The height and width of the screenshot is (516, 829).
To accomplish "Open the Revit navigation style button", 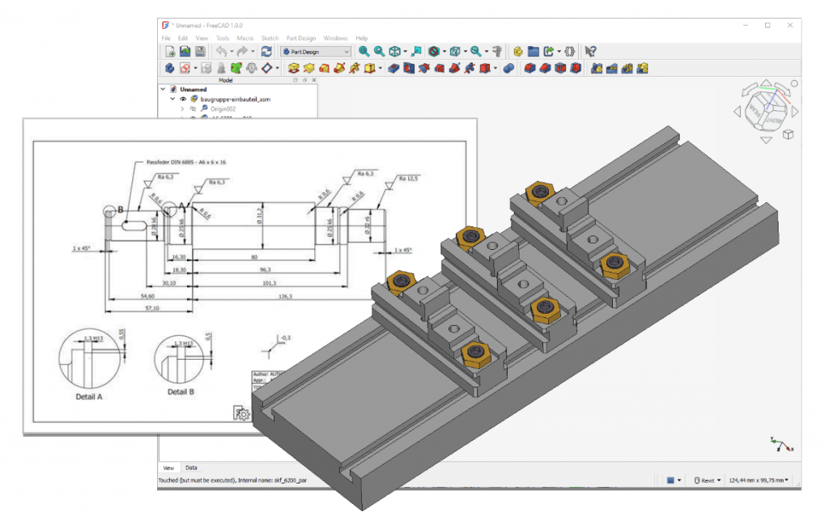I will pyautogui.click(x=708, y=480).
